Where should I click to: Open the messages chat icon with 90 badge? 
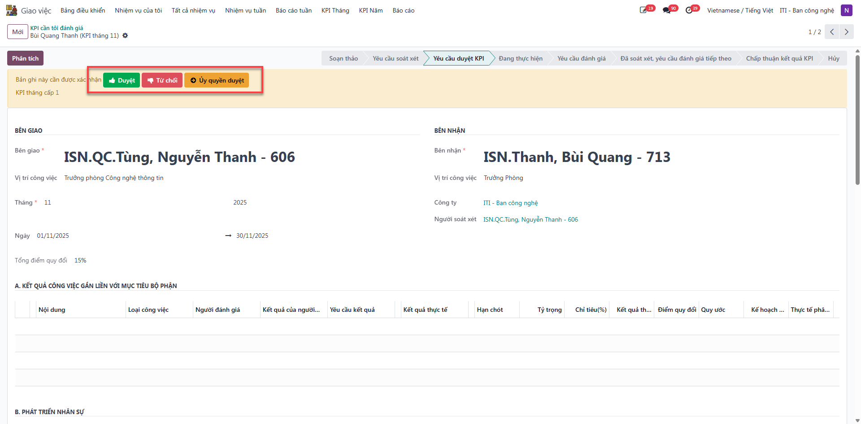tap(667, 10)
